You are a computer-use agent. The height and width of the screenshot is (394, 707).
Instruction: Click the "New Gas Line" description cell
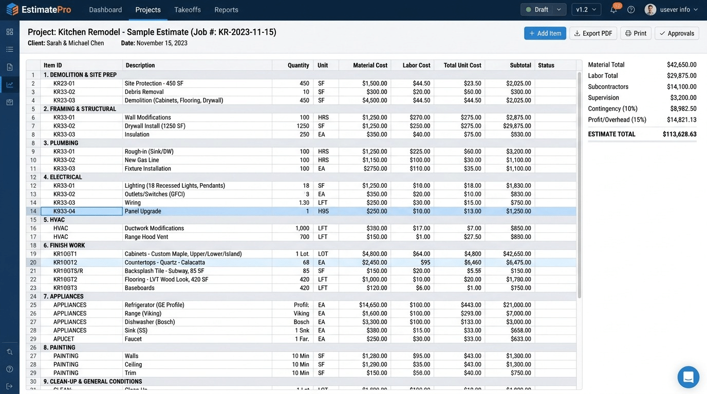[197, 160]
